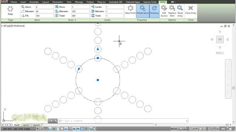Screen dimensions: 236x132
Task: Click the Edit Source icon
Action: (x=164, y=8)
